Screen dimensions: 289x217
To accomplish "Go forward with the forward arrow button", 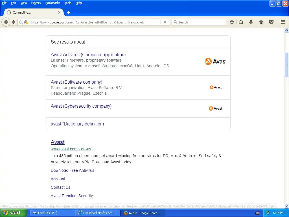I will pos(14,22).
